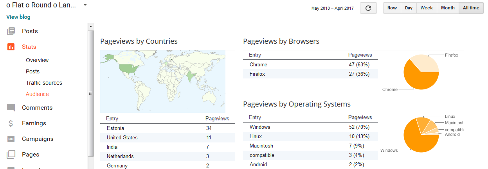Viewport: 488px width, 169px height.
Task: Open the Posts section in sidebar
Action: (x=30, y=31)
